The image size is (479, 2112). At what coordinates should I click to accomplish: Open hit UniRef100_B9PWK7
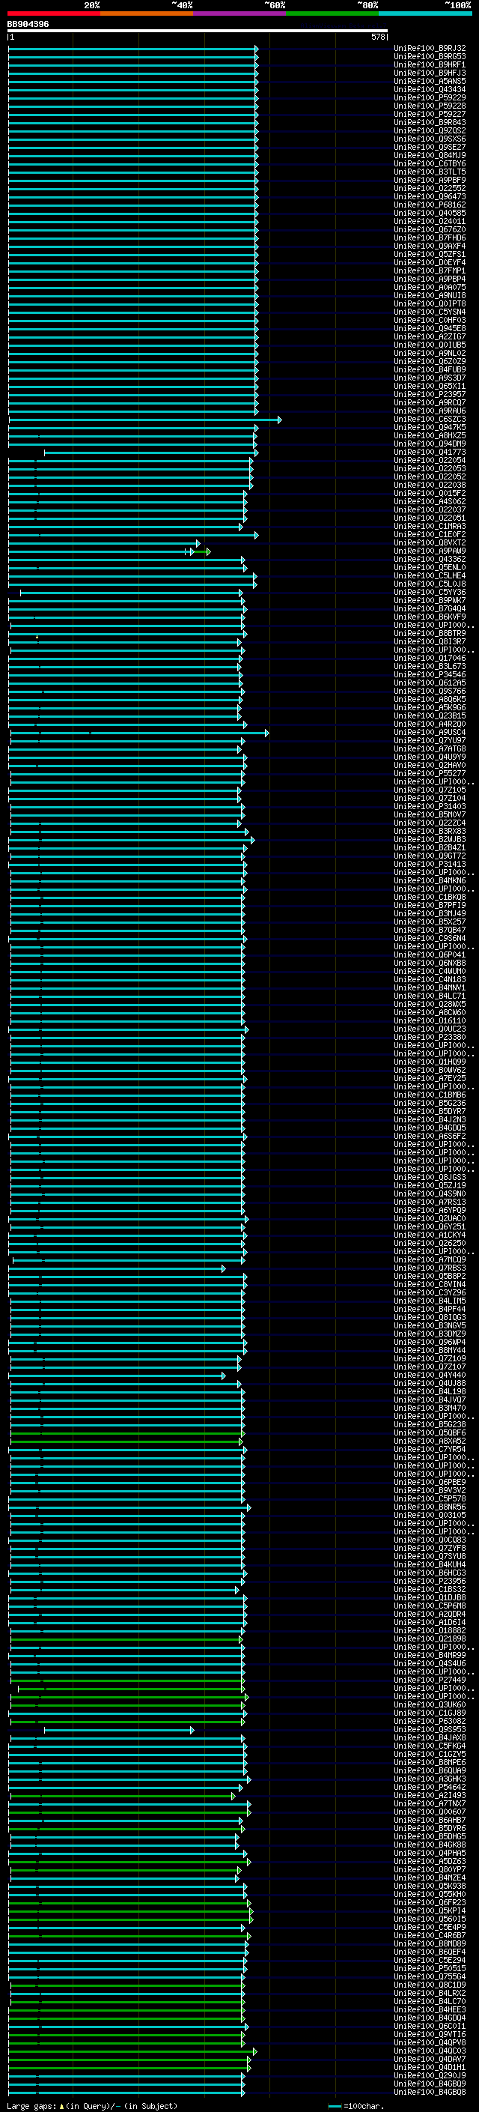pyautogui.click(x=430, y=600)
